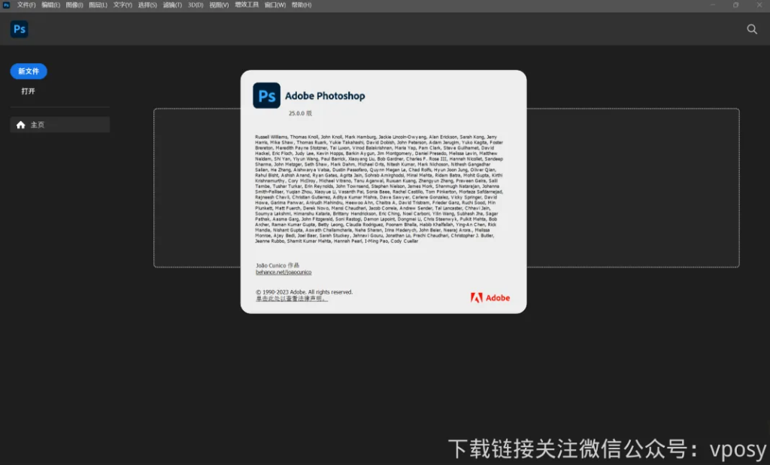
Task: Select the 主页 sidebar tab
Action: pyautogui.click(x=60, y=125)
